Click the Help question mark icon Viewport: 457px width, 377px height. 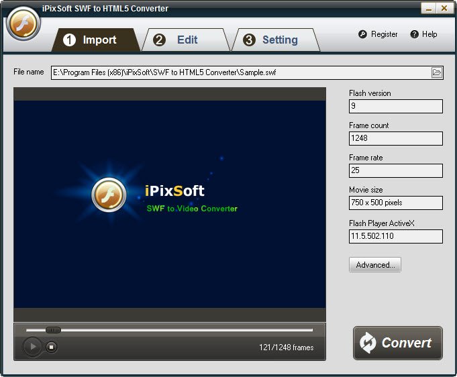tap(414, 34)
